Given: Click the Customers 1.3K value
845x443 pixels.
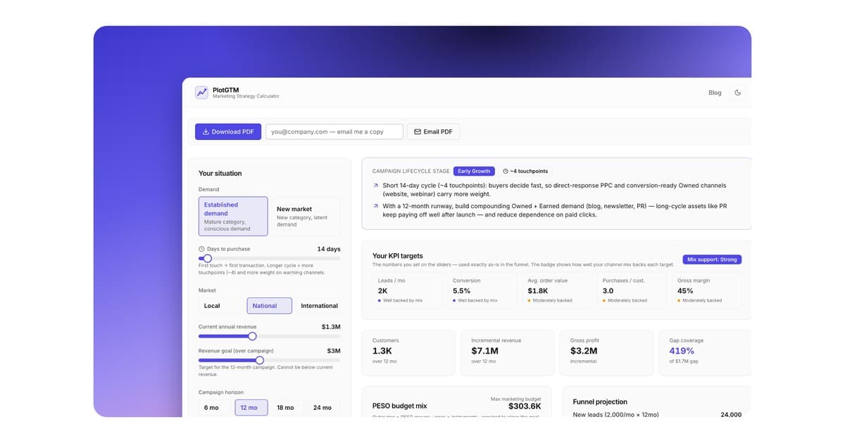Looking at the screenshot, I should 382,351.
